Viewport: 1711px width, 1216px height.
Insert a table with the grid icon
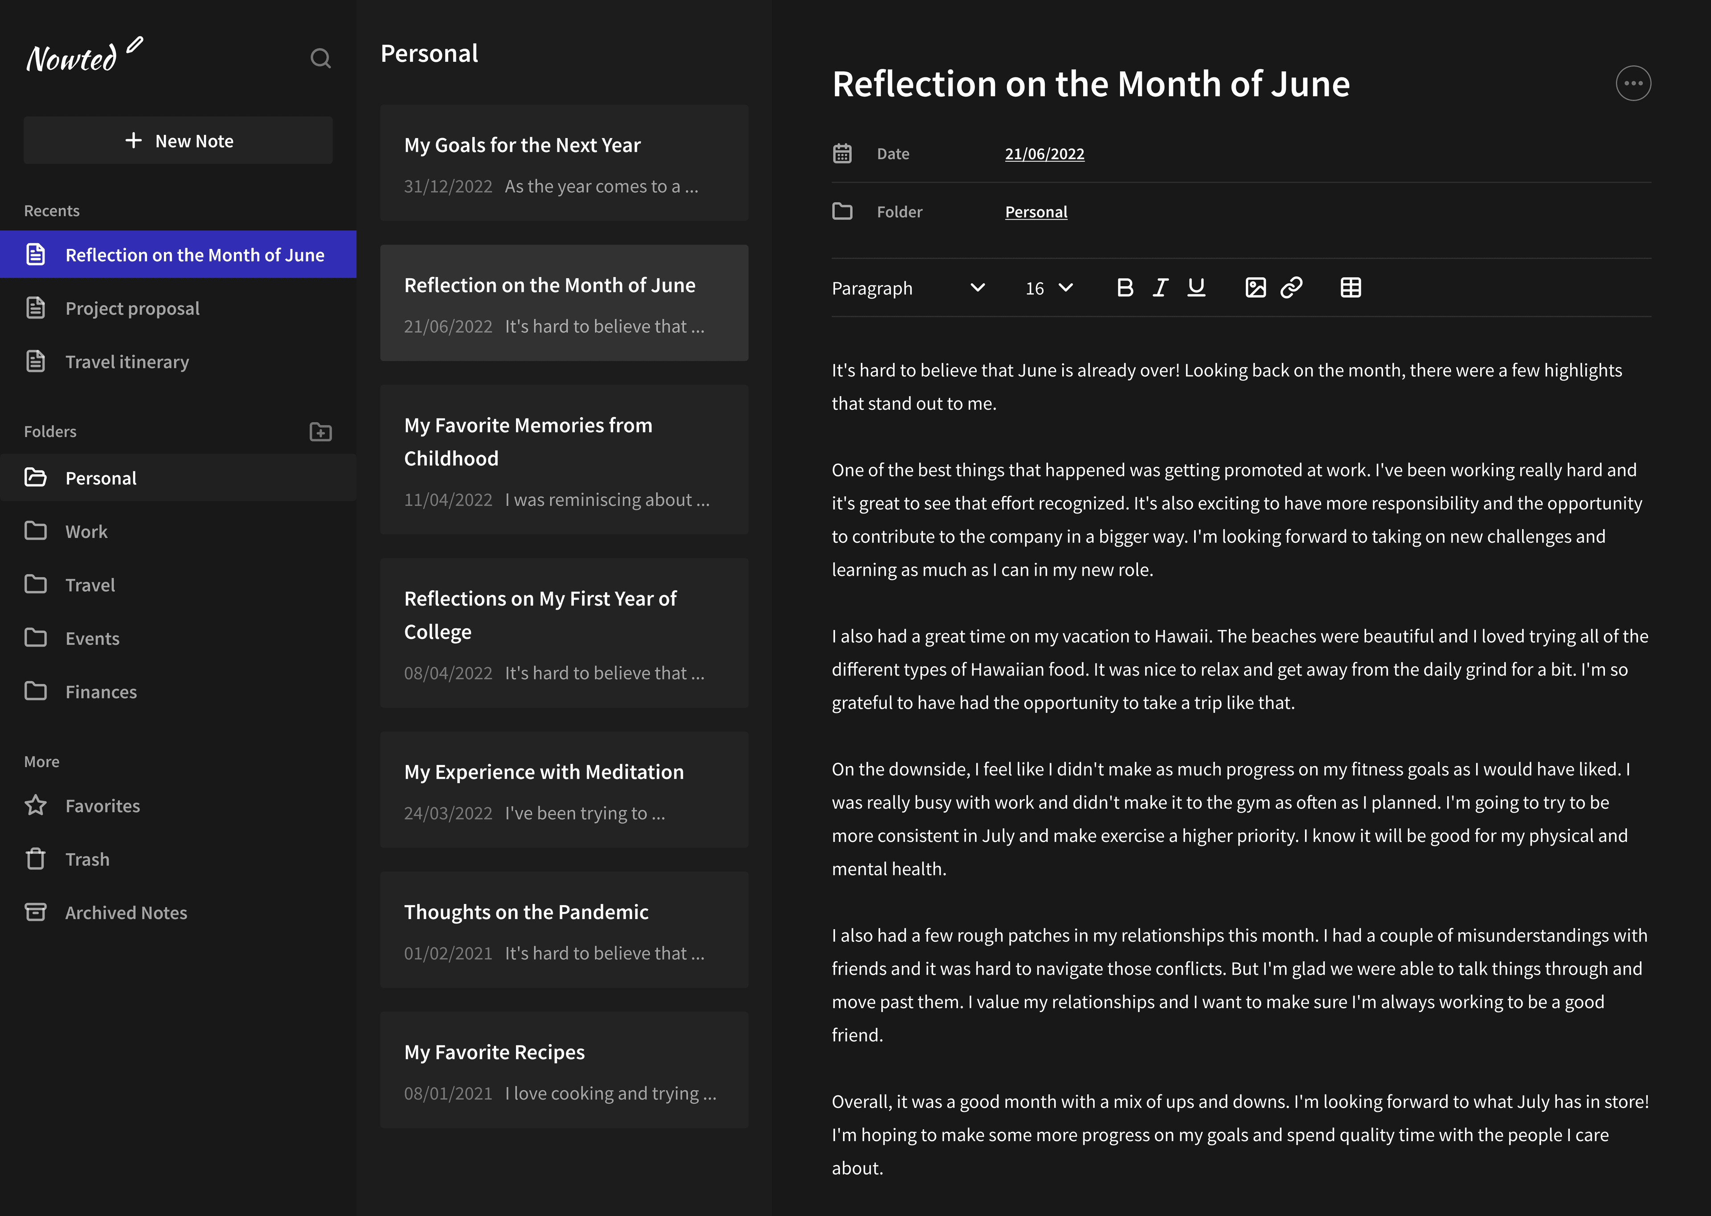(x=1351, y=288)
